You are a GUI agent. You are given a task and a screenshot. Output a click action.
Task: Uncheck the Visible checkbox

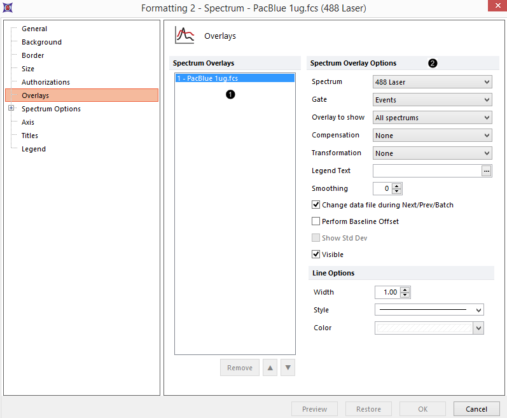[316, 254]
